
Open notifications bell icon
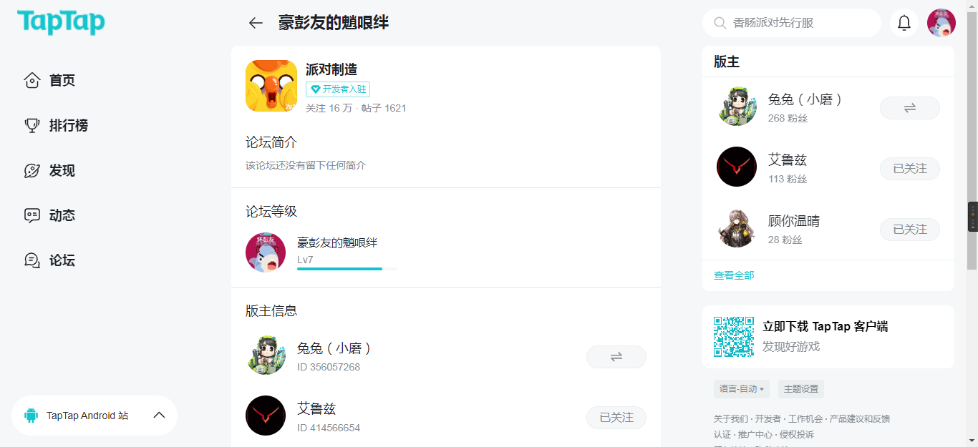[x=904, y=23]
